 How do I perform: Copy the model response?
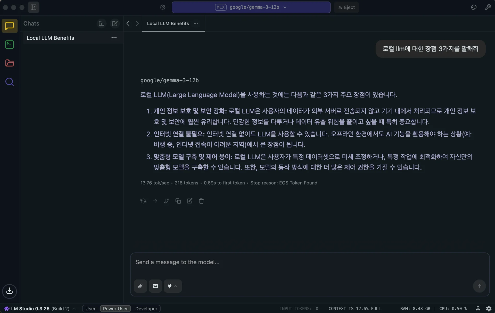coord(178,201)
